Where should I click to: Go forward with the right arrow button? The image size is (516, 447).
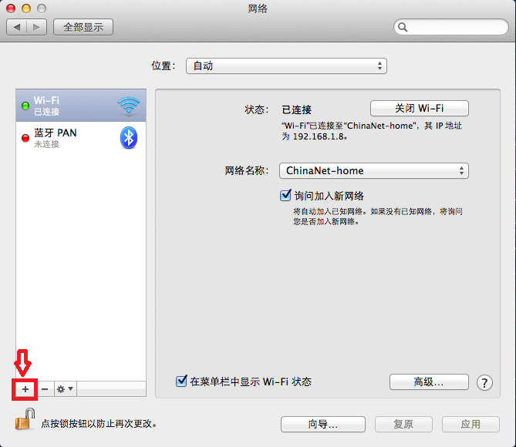(x=38, y=27)
